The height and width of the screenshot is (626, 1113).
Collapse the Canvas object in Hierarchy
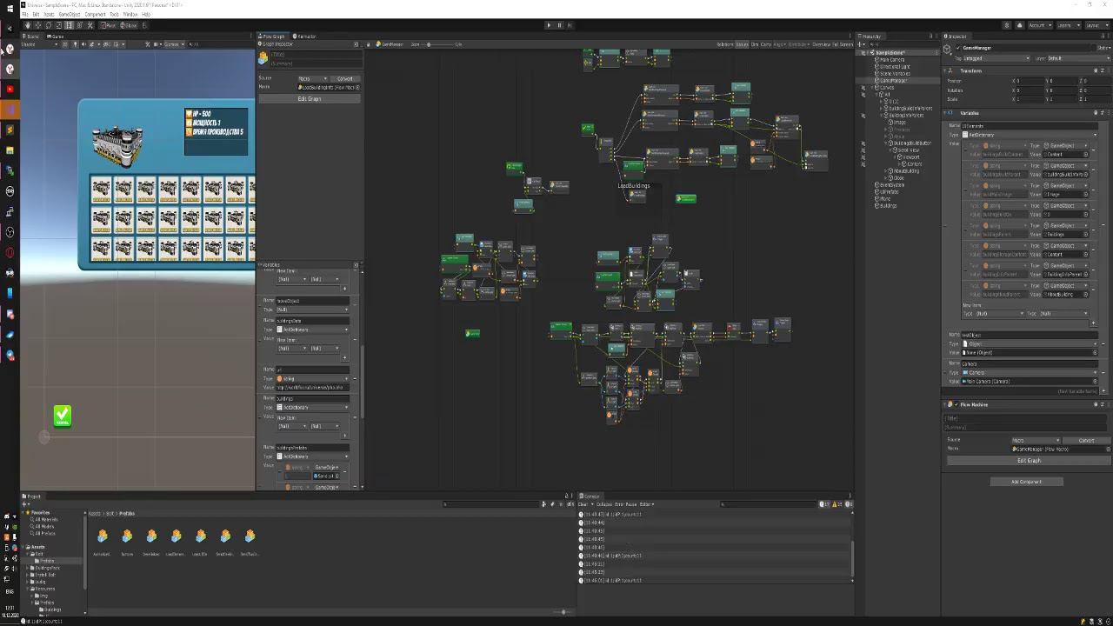pyautogui.click(x=873, y=87)
